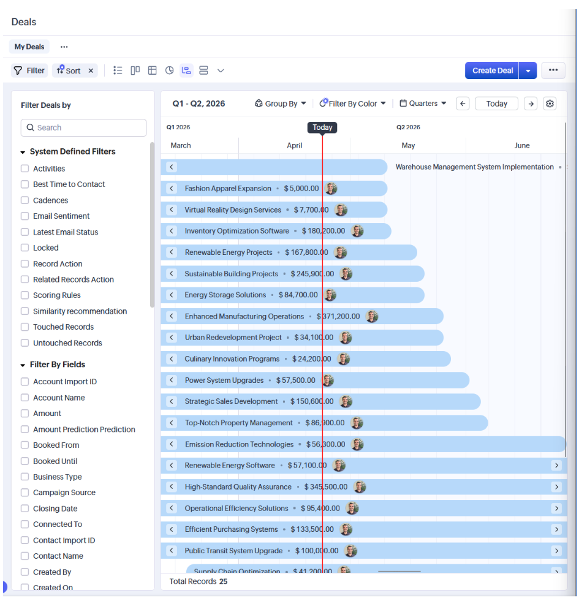Screen dimensions: 579x598
Task: Select the Gantt timeline view icon
Action: tap(187, 70)
